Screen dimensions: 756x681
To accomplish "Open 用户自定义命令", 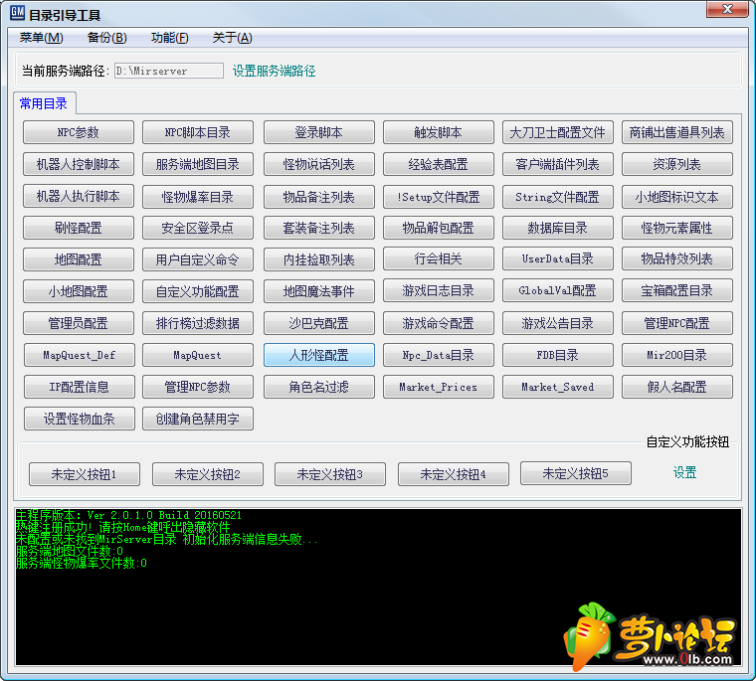I will click(x=198, y=259).
